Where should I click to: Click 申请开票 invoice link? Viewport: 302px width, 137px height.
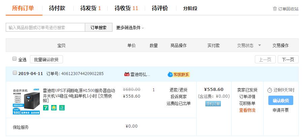pos(281,110)
